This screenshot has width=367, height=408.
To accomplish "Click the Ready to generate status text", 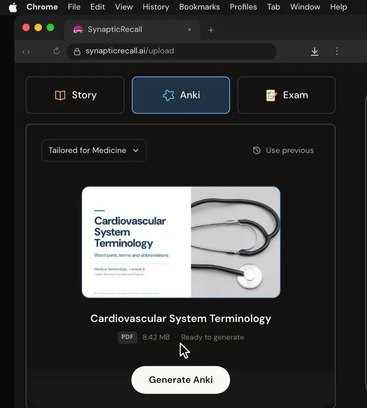I will 212,337.
